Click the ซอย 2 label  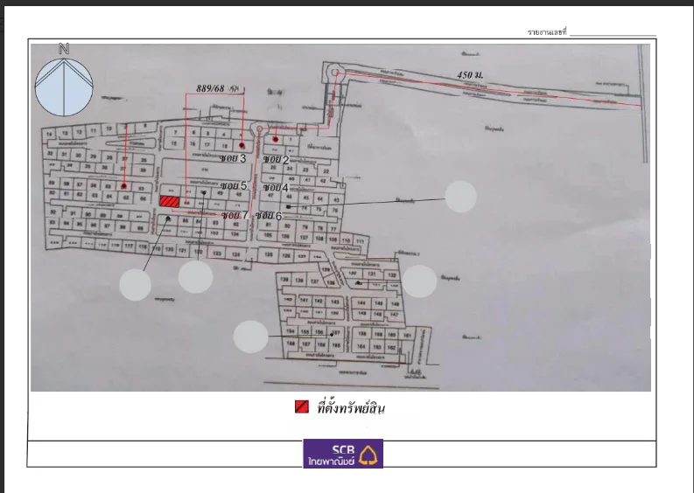[x=276, y=159]
